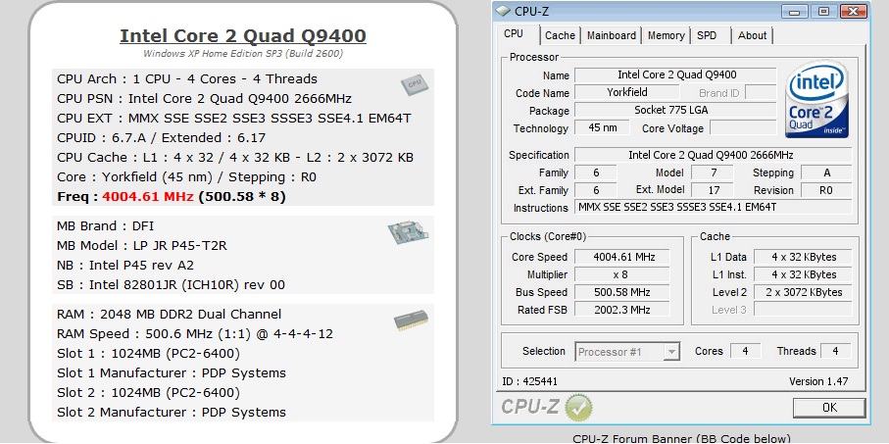
Task: Click the motherboard icon beside MB Brand
Action: 408,232
